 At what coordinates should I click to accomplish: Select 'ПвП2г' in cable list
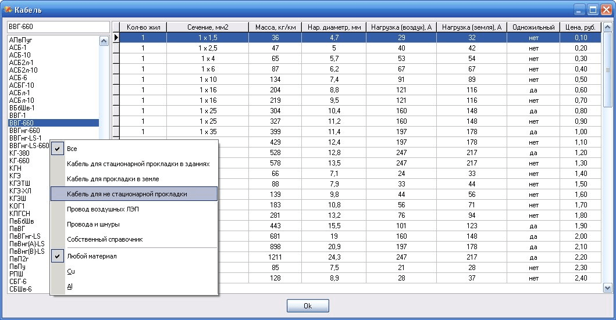click(x=19, y=259)
